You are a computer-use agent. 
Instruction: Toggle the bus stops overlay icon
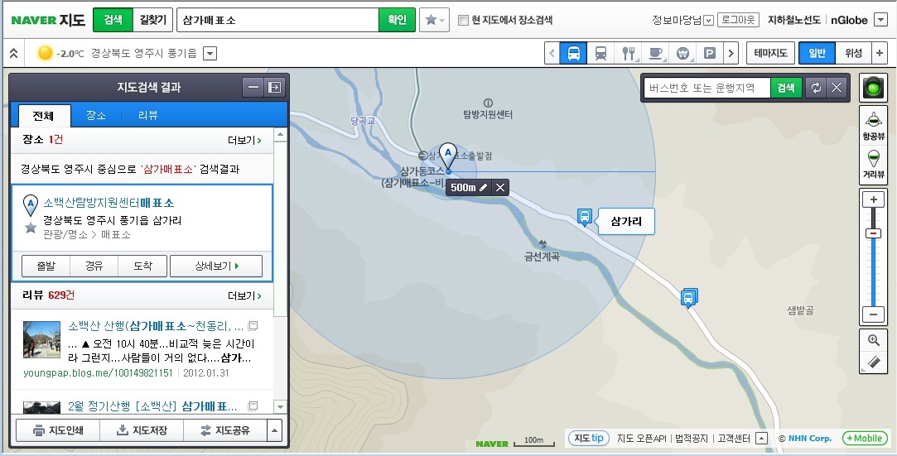[x=573, y=53]
